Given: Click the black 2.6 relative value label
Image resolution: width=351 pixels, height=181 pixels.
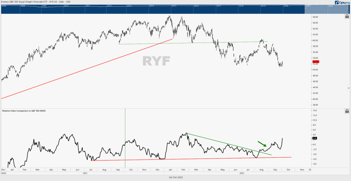Looking at the screenshot, I should click(315, 138).
